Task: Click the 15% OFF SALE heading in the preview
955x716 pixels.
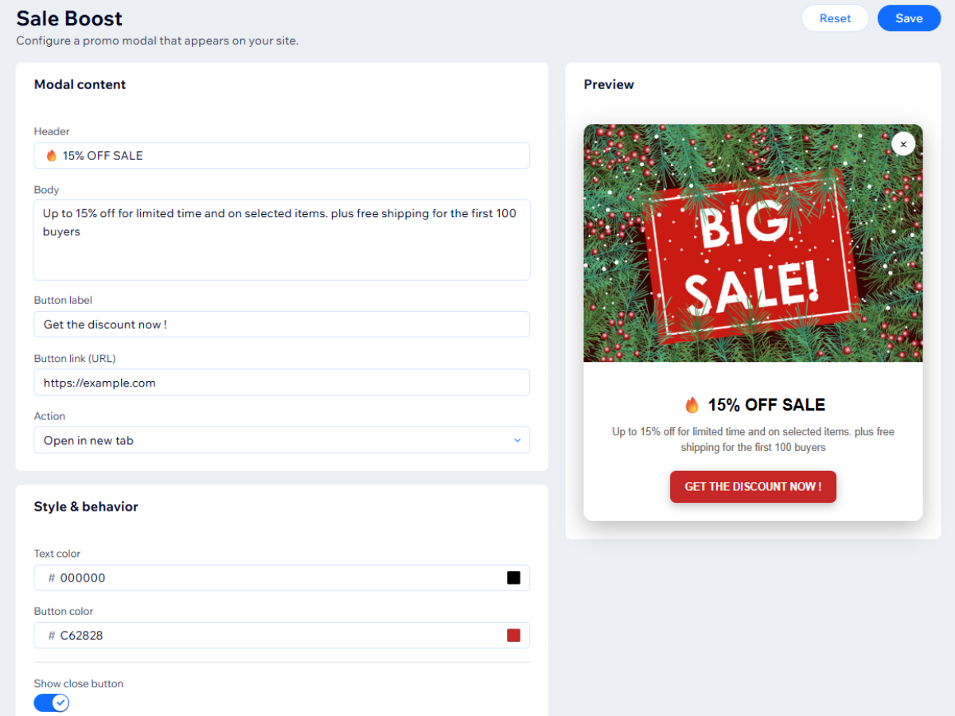Action: pyautogui.click(x=766, y=405)
